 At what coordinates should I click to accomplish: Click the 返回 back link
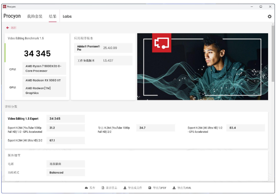(13, 28)
